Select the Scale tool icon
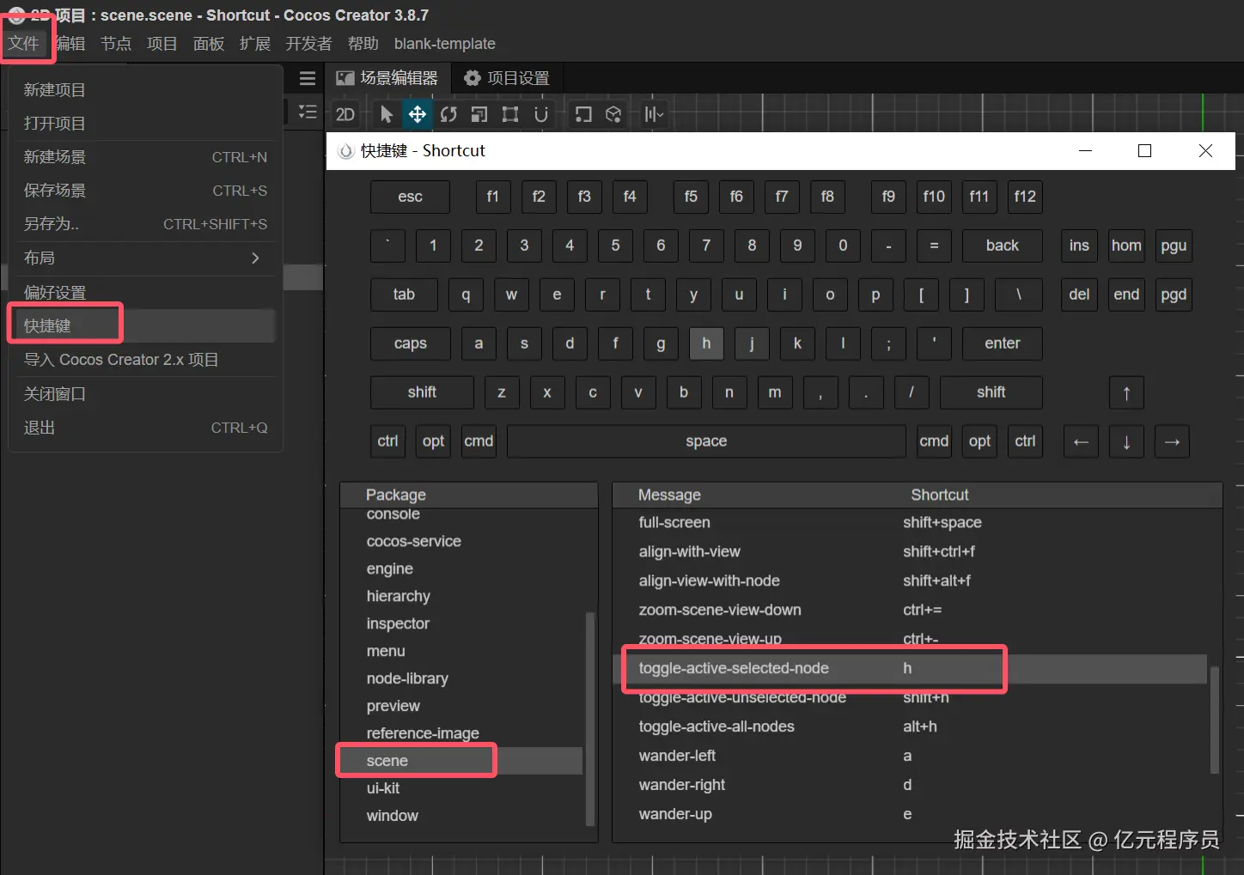 [479, 114]
